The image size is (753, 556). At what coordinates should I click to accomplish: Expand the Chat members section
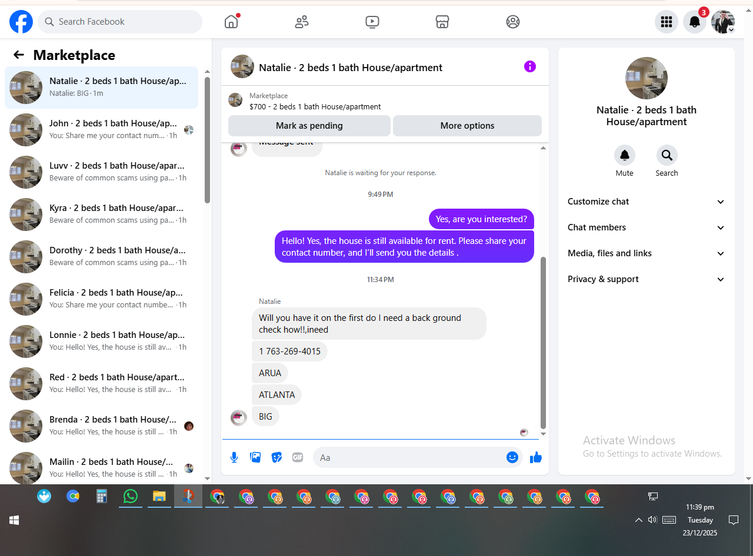[646, 227]
